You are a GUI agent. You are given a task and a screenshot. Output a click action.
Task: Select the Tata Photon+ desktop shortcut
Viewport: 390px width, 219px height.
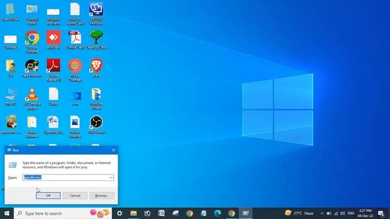32,68
